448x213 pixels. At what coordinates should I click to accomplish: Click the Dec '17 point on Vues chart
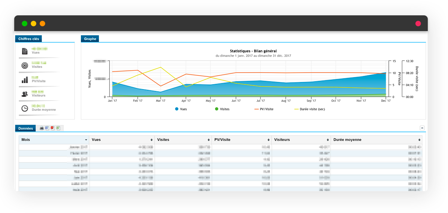pos(385,73)
